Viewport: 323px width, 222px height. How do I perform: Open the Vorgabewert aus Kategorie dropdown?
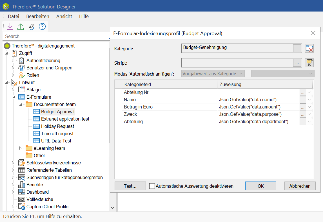[213, 74]
